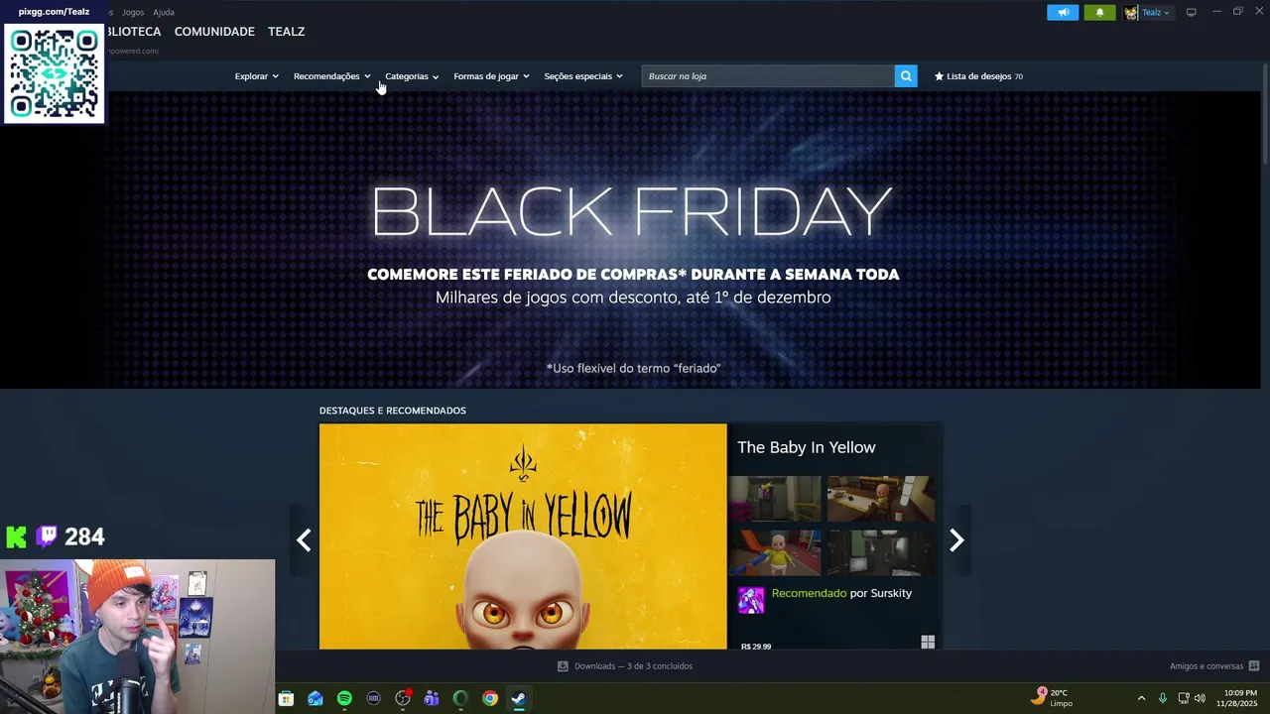This screenshot has width=1270, height=714.
Task: Click the blue announcements megaphone button
Action: 1063,13
